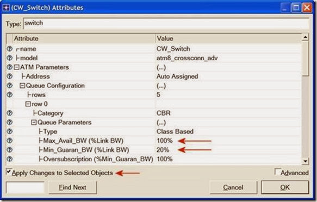Click the Max_Avail_BW value 100%
The width and height of the screenshot is (317, 202).
click(165, 141)
